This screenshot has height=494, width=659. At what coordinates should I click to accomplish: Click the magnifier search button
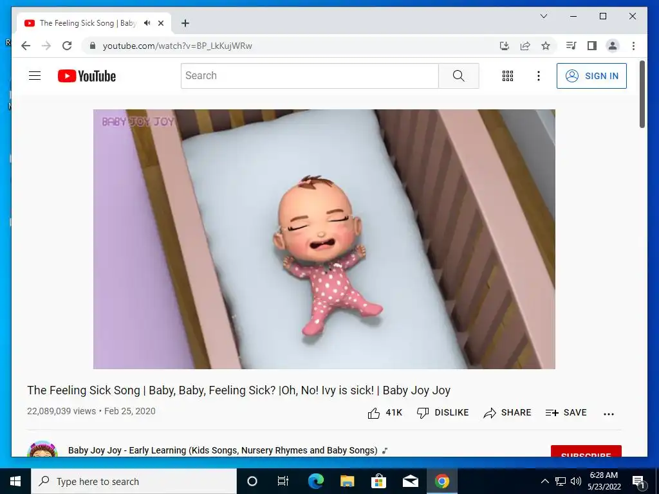pyautogui.click(x=458, y=76)
